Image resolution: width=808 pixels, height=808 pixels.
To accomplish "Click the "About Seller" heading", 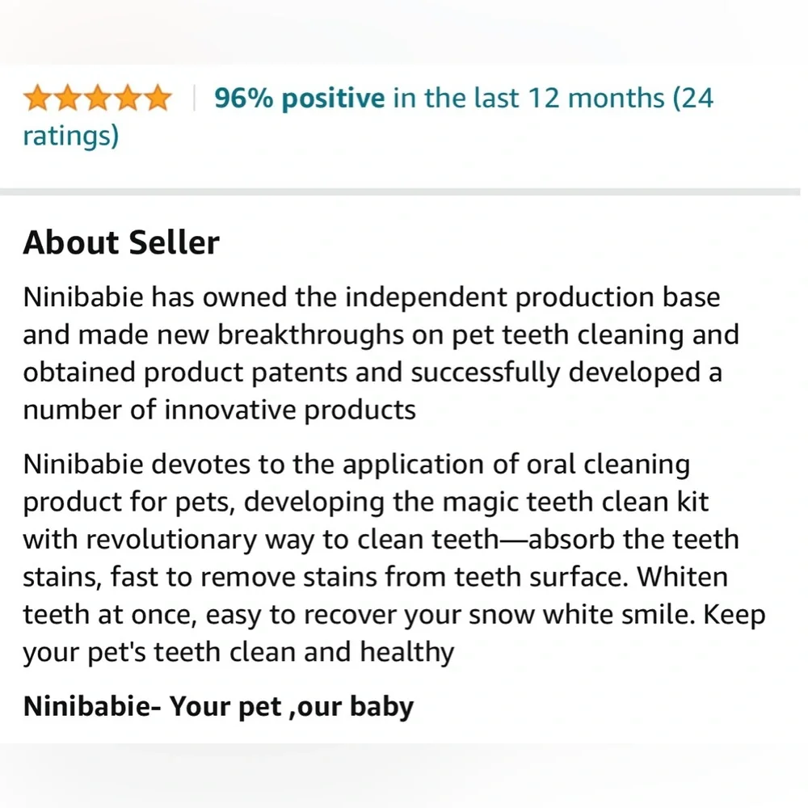I will [121, 242].
